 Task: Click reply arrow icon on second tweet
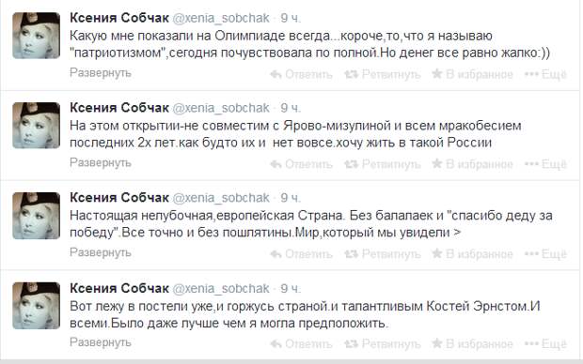[x=276, y=164]
